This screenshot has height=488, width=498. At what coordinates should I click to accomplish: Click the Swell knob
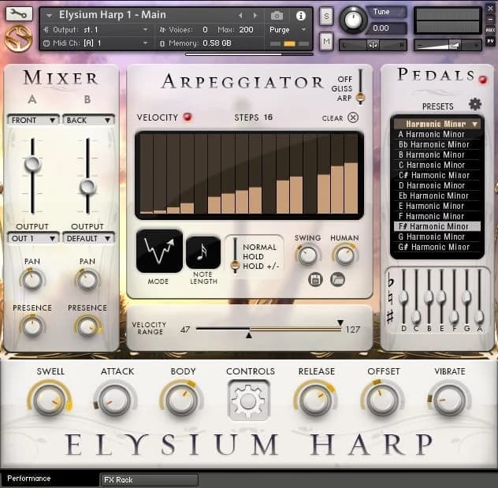(x=49, y=400)
